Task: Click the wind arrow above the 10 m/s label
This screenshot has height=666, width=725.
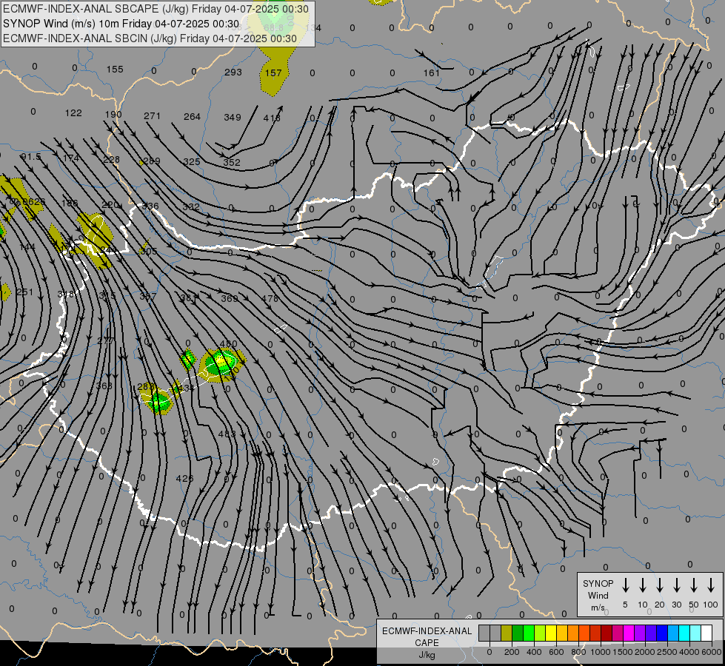Action: 643,585
